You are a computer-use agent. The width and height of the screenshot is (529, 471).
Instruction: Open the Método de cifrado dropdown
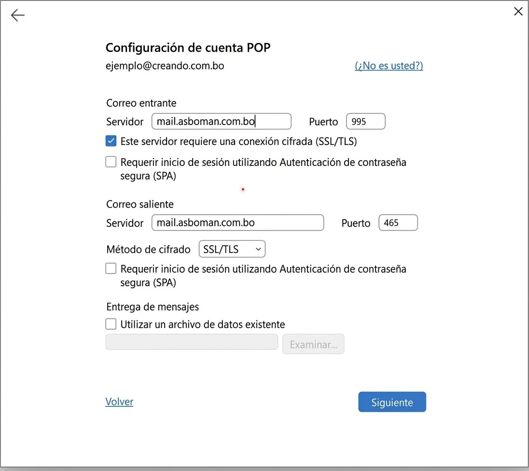(x=232, y=249)
